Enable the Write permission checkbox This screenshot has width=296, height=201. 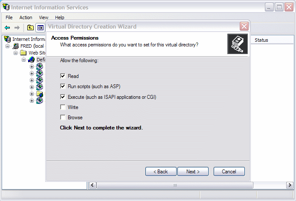coord(63,107)
